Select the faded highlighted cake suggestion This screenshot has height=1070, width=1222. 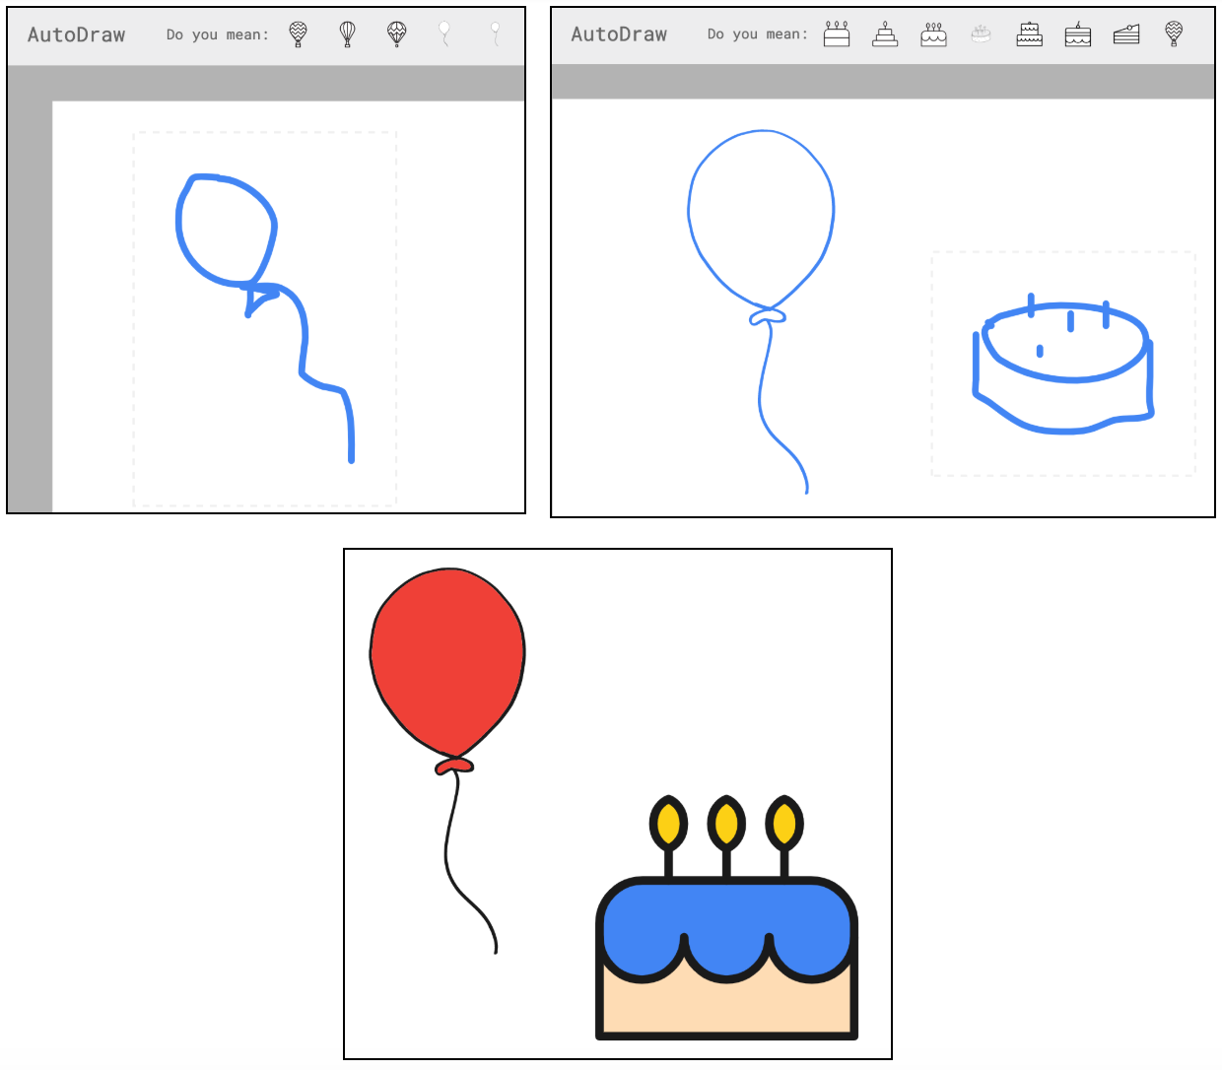pos(982,34)
